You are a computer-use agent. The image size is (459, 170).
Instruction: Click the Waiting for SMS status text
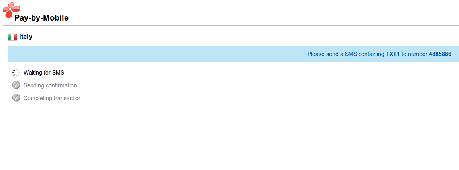pyautogui.click(x=44, y=73)
